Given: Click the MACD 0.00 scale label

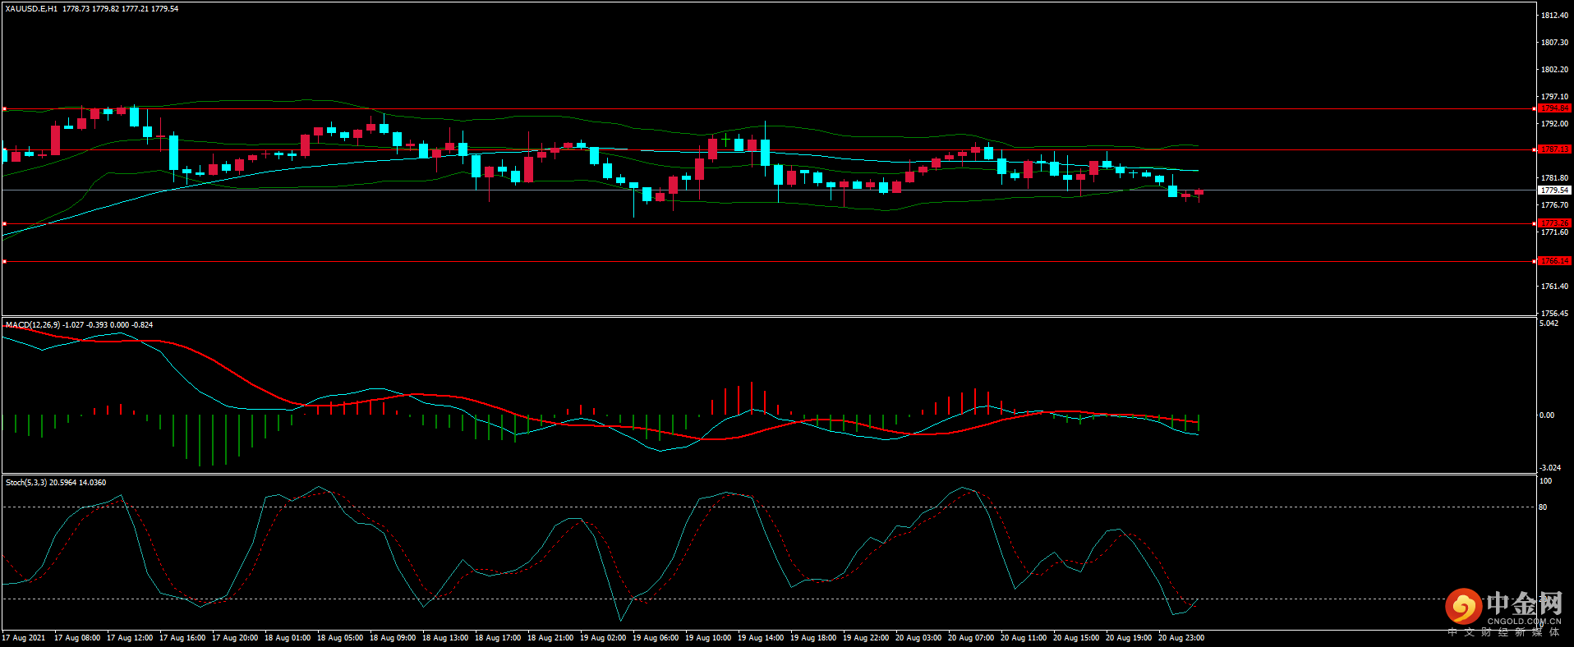Looking at the screenshot, I should pyautogui.click(x=1546, y=415).
